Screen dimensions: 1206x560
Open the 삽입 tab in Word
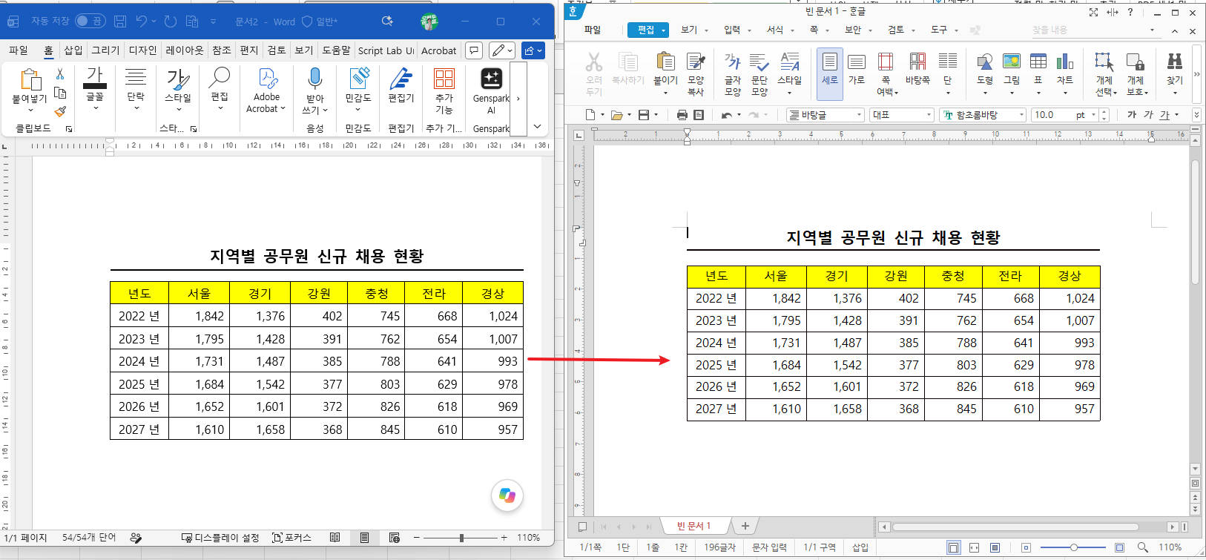pyautogui.click(x=73, y=50)
